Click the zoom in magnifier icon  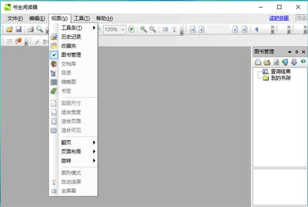144,29
